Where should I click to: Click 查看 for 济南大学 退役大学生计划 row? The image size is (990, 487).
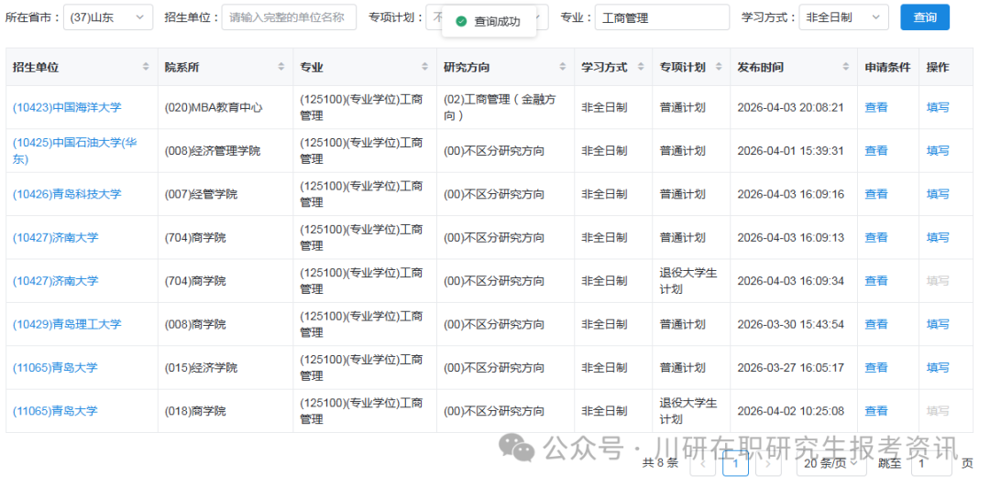click(875, 281)
